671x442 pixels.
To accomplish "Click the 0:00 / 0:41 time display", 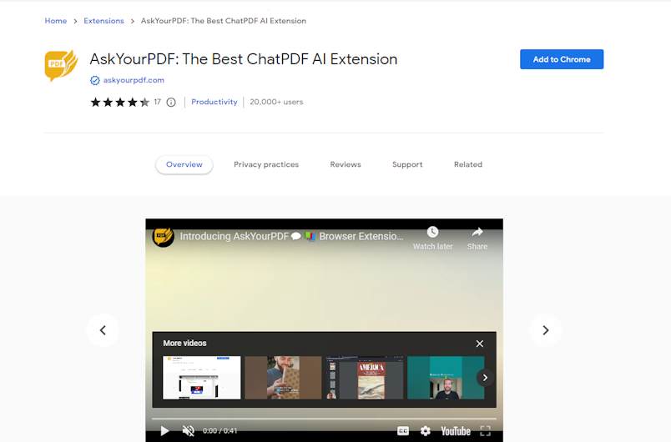I will (220, 431).
